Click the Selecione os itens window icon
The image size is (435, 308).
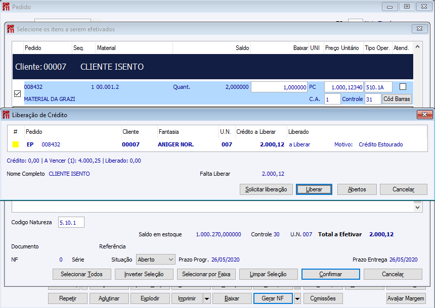pyautogui.click(x=11, y=29)
